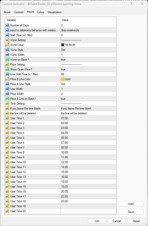Click the integer icon beside Number of Days

click(7, 25)
